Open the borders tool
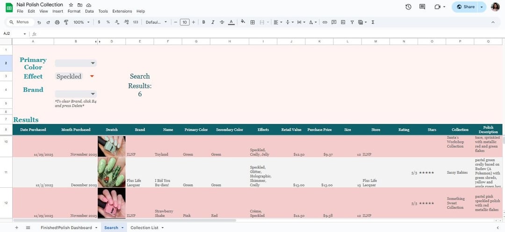The image size is (505, 232). coord(252,22)
